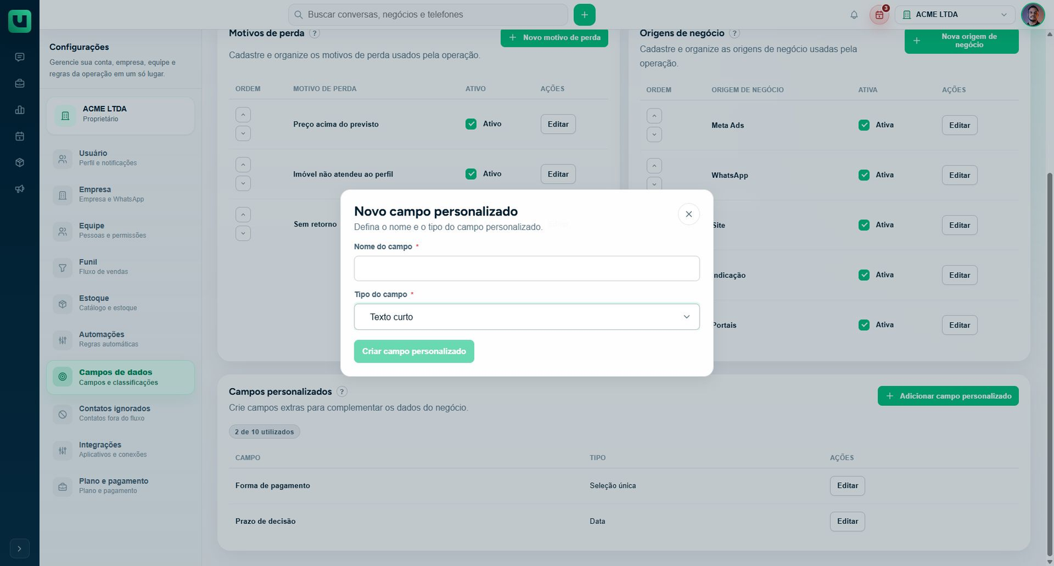Focus the Nome do campo input
Image resolution: width=1054 pixels, height=566 pixels.
(x=526, y=268)
